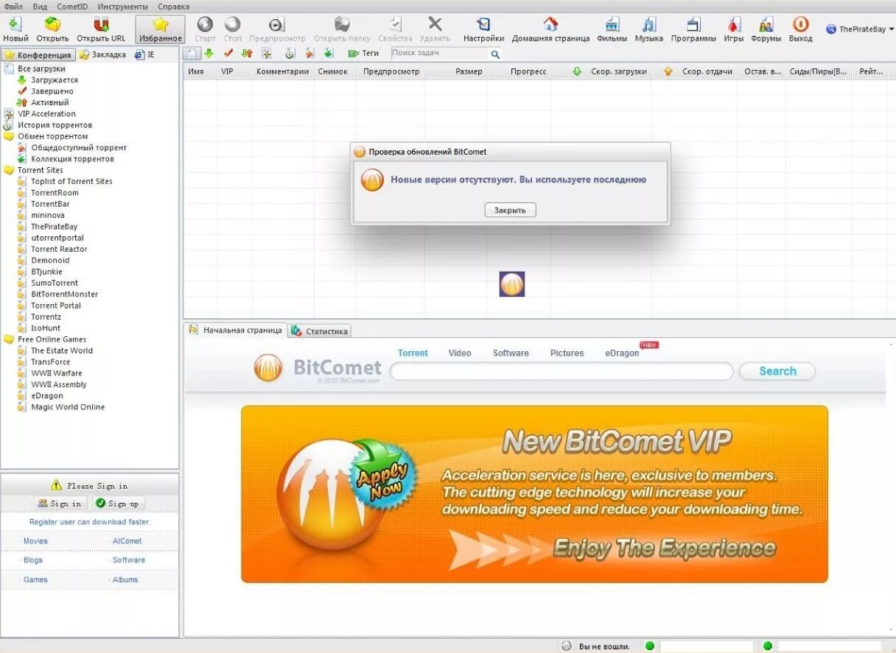Click the all downloads page filter icon
896x653 pixels.
191,53
